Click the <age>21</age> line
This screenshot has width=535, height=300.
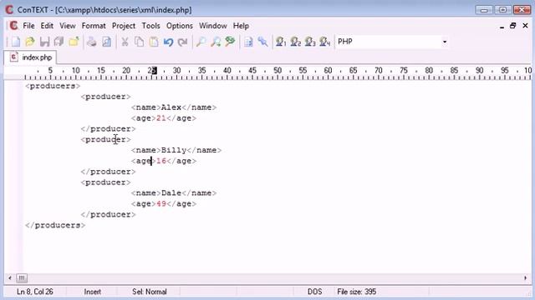(164, 118)
